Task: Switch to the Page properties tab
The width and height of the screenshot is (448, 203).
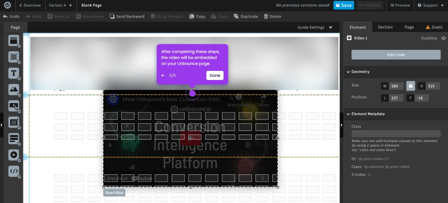Action: (x=409, y=27)
